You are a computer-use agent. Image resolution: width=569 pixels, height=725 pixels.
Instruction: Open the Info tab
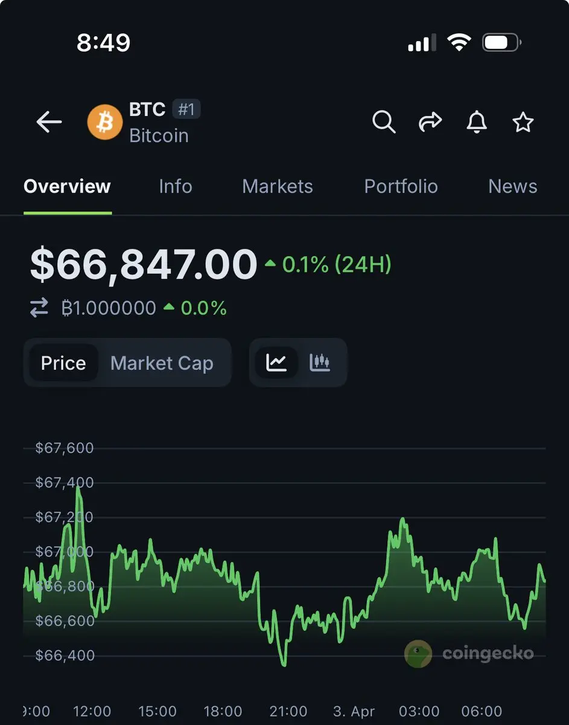pos(176,186)
